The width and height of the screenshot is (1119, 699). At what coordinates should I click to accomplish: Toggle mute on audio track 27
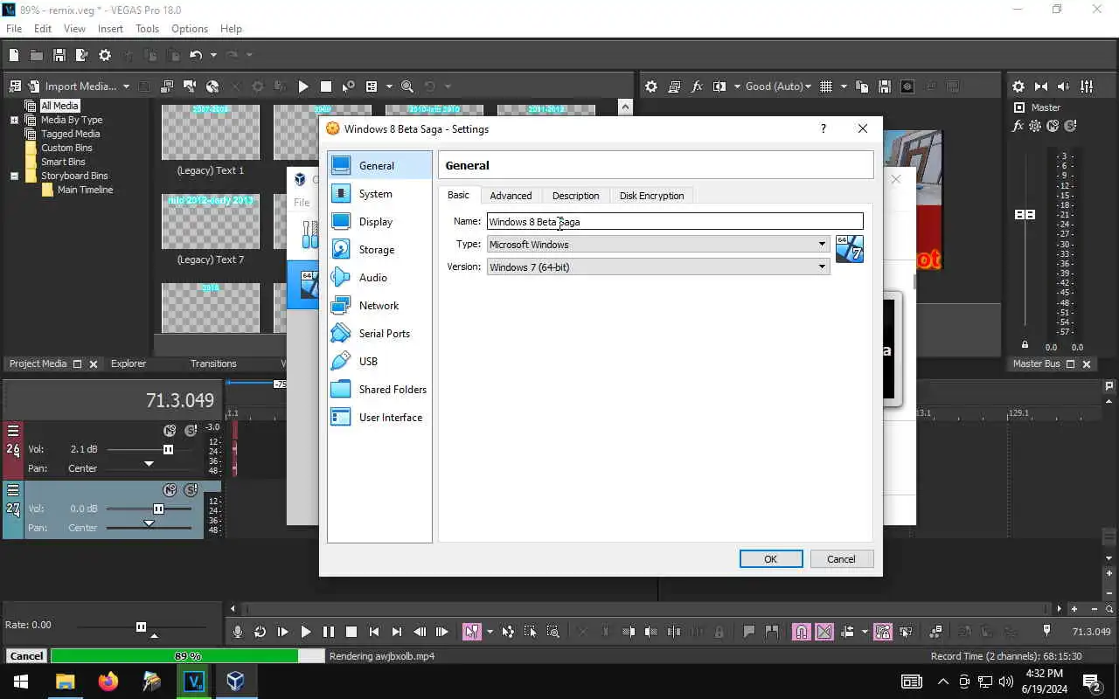(170, 490)
